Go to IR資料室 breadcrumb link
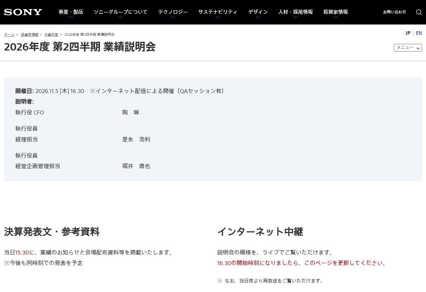The image size is (426, 292). coord(51,34)
